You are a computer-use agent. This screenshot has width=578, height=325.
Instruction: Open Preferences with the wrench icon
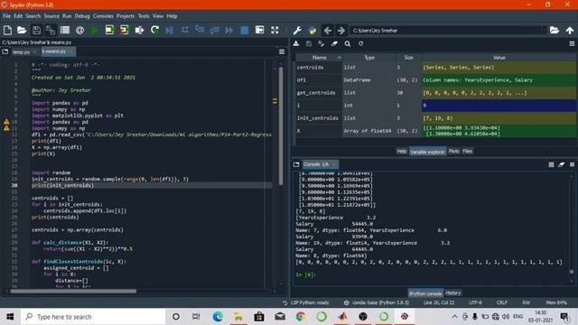[297, 30]
